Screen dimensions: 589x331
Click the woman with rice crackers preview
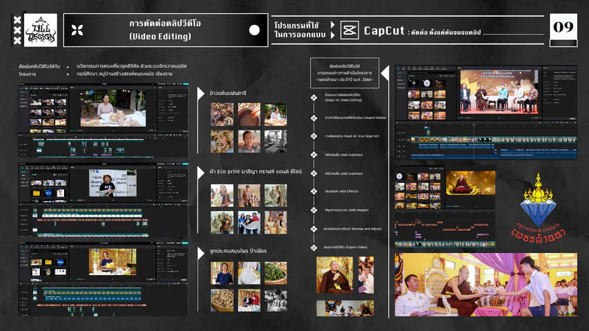(113, 107)
